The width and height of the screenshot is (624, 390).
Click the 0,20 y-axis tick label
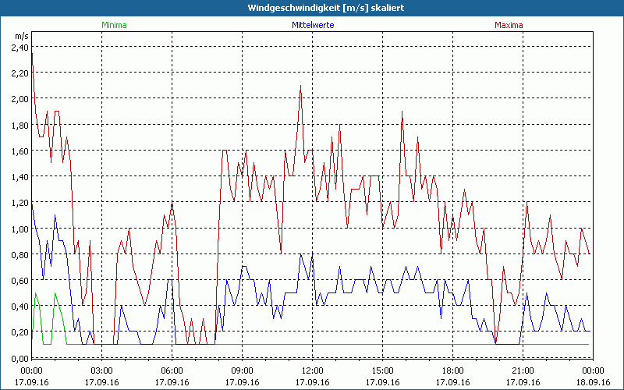pyautogui.click(x=19, y=332)
